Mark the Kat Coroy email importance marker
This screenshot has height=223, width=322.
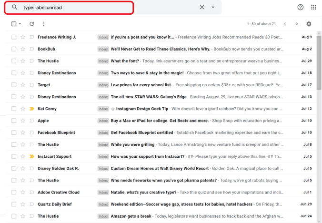tap(32, 109)
